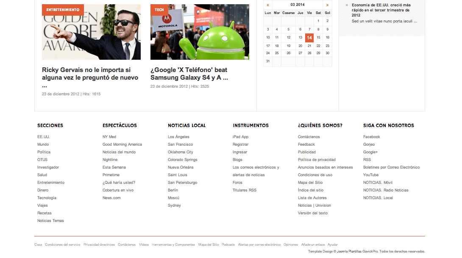
Task: Open Android Motorola article thumbnail
Action: point(200,32)
